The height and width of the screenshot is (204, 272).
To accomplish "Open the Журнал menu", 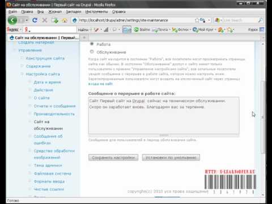I will point(55,12).
